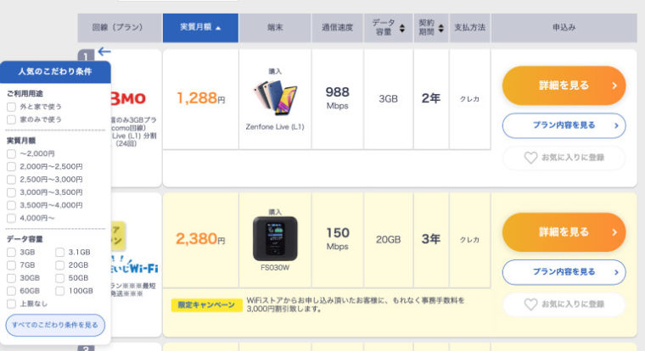Open FS030W router device image
Screen dimensions: 645x351
[x=275, y=239]
